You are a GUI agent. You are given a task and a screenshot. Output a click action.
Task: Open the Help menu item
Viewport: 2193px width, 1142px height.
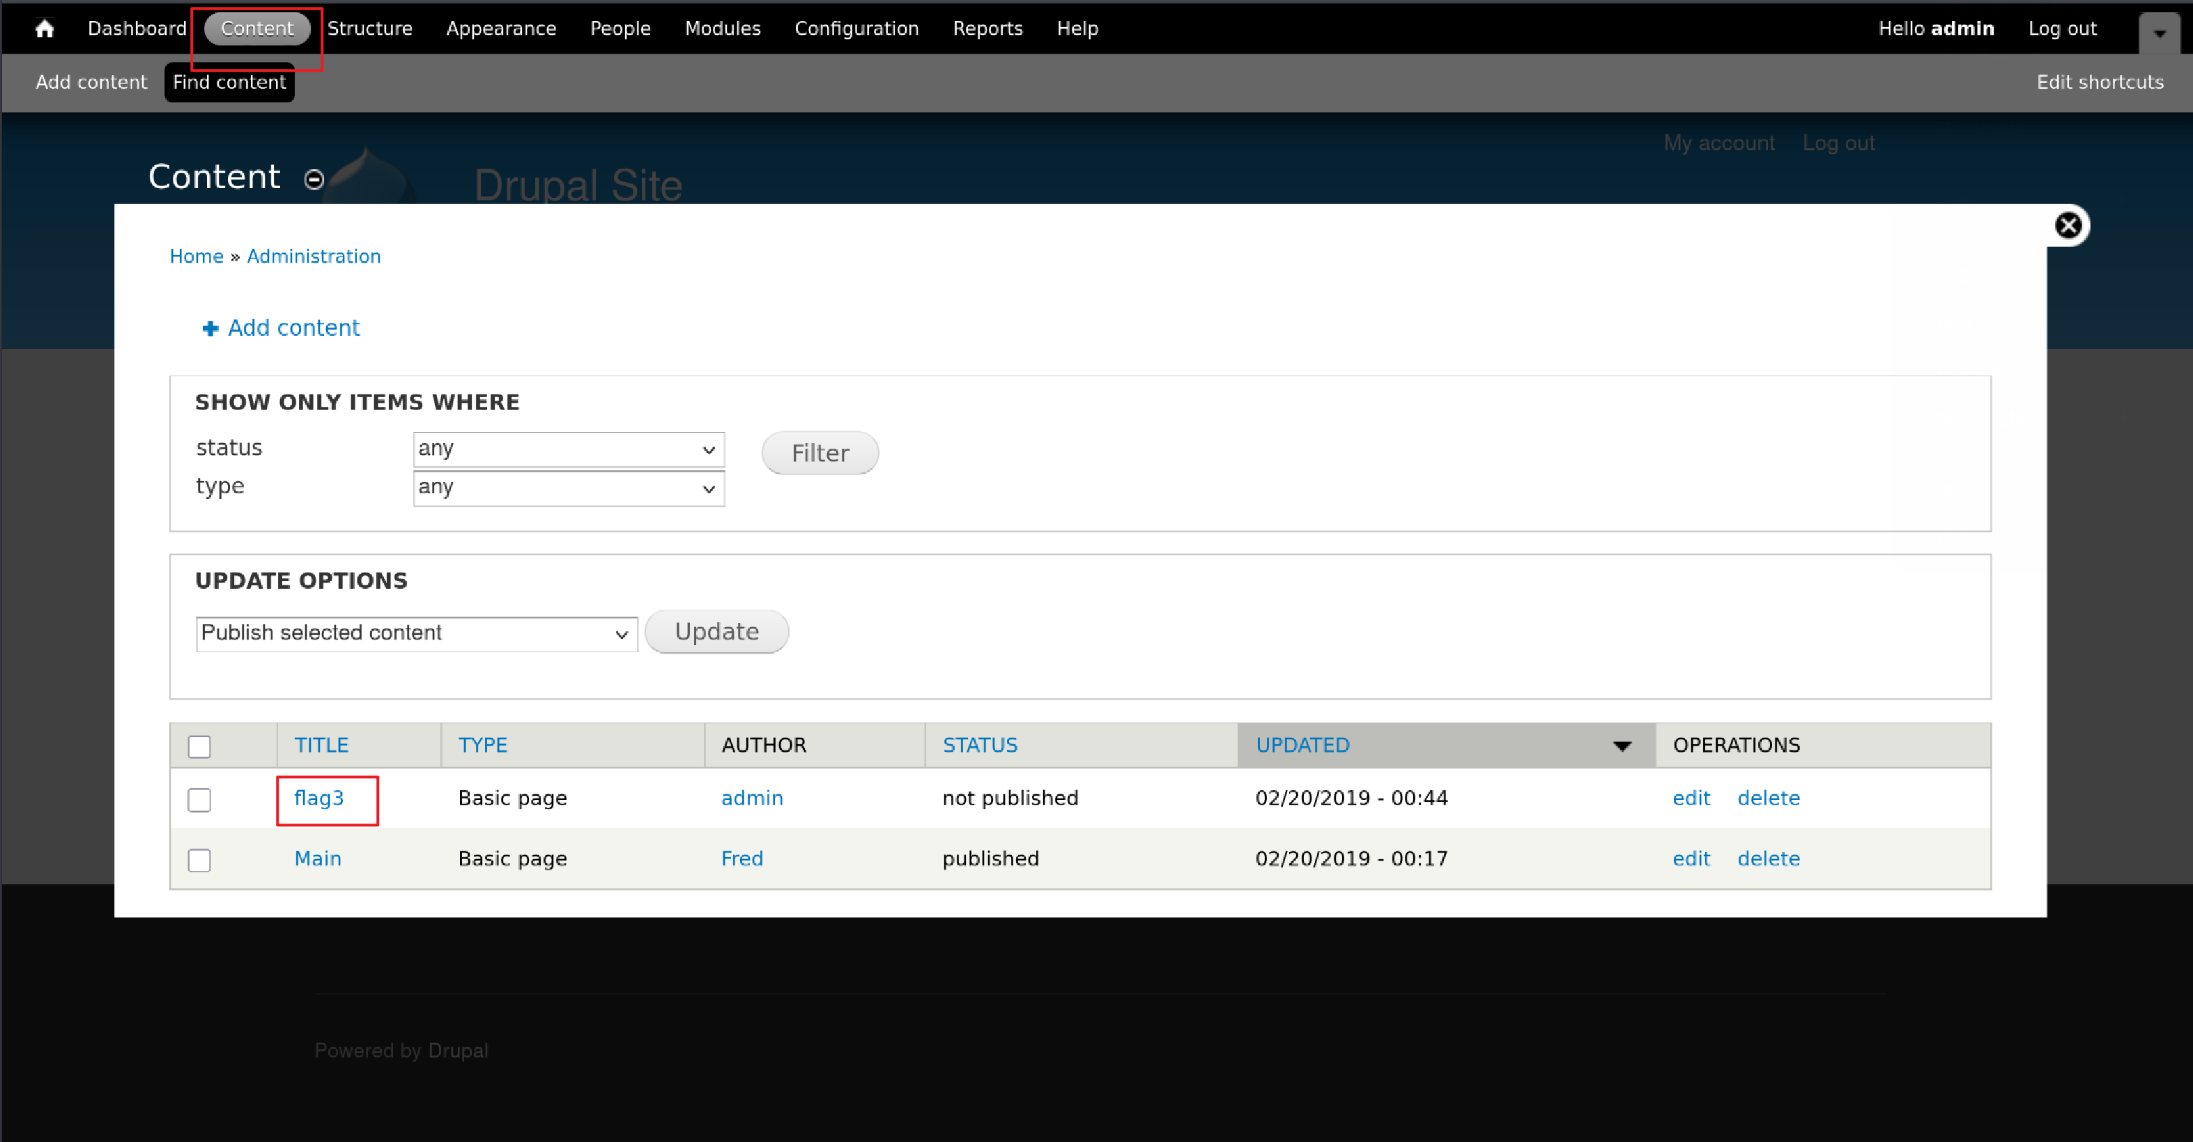[x=1078, y=29]
